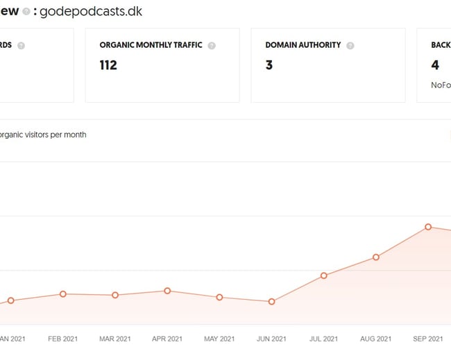This screenshot has height=347, width=451.
Task: Click the APR 2021 chart point
Action: [167, 291]
